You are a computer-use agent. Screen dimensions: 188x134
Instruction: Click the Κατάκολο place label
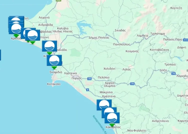(x=54, y=84)
